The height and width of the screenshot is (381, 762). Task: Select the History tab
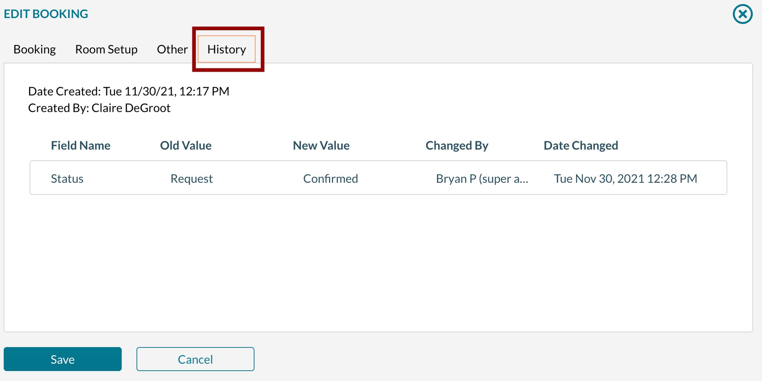(226, 49)
